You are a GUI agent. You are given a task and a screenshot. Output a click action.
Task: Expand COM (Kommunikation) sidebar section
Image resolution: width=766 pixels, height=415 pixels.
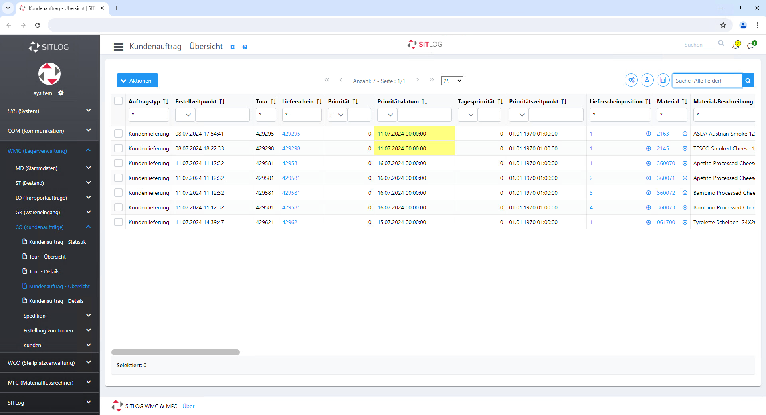click(x=49, y=131)
